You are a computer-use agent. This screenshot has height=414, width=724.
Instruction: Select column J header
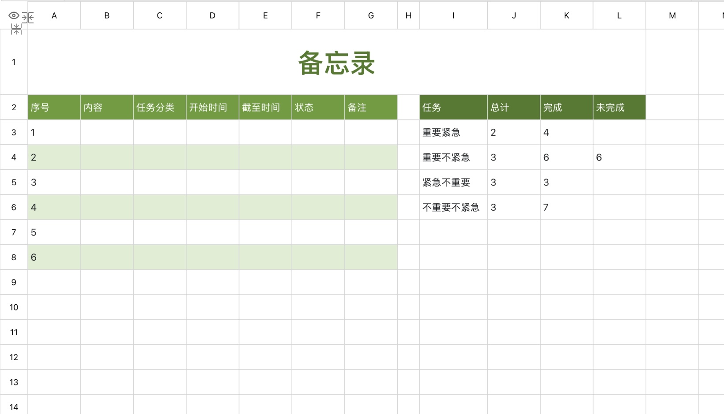point(514,15)
